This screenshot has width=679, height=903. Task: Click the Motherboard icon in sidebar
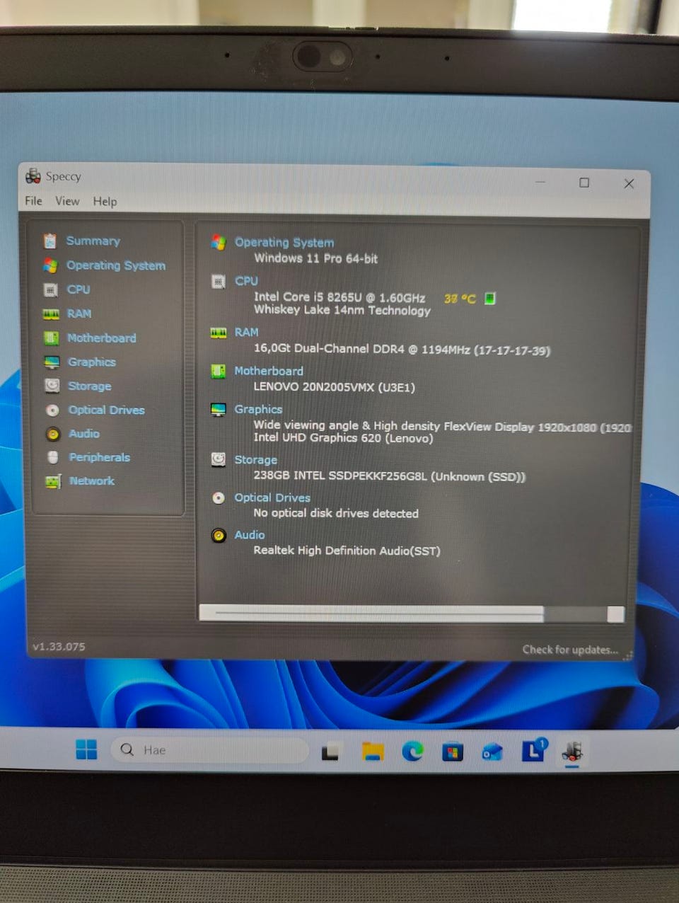point(51,338)
